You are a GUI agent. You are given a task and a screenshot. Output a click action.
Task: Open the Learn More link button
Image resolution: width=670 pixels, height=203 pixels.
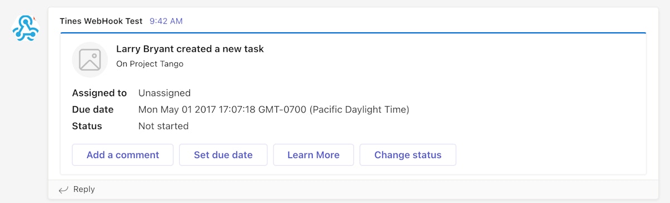click(x=313, y=155)
